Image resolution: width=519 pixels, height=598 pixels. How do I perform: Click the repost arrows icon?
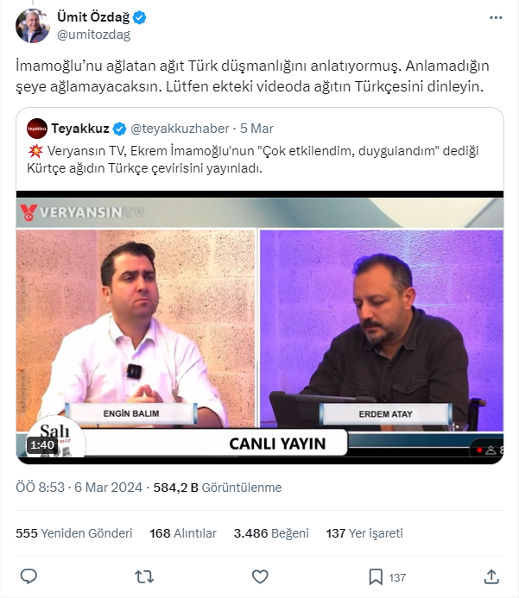click(x=144, y=576)
